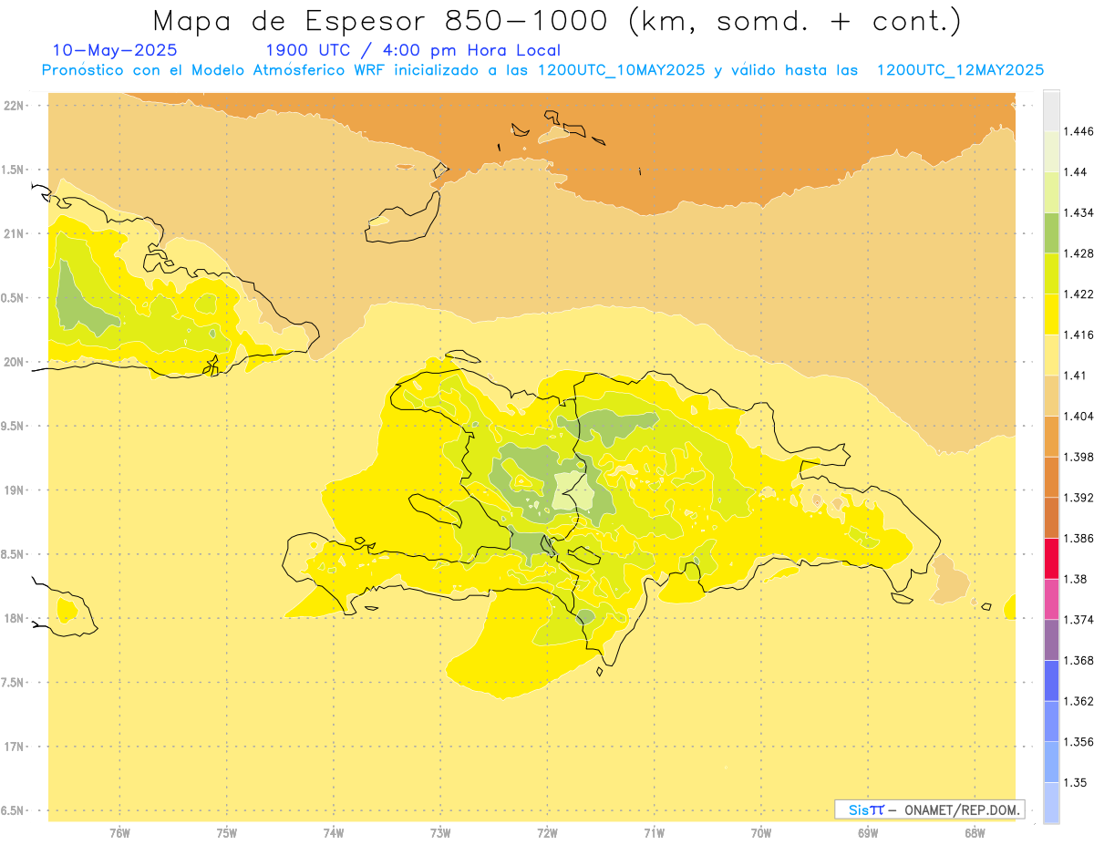
Task: Click the latitude label '6.5N'
Action: (12, 810)
